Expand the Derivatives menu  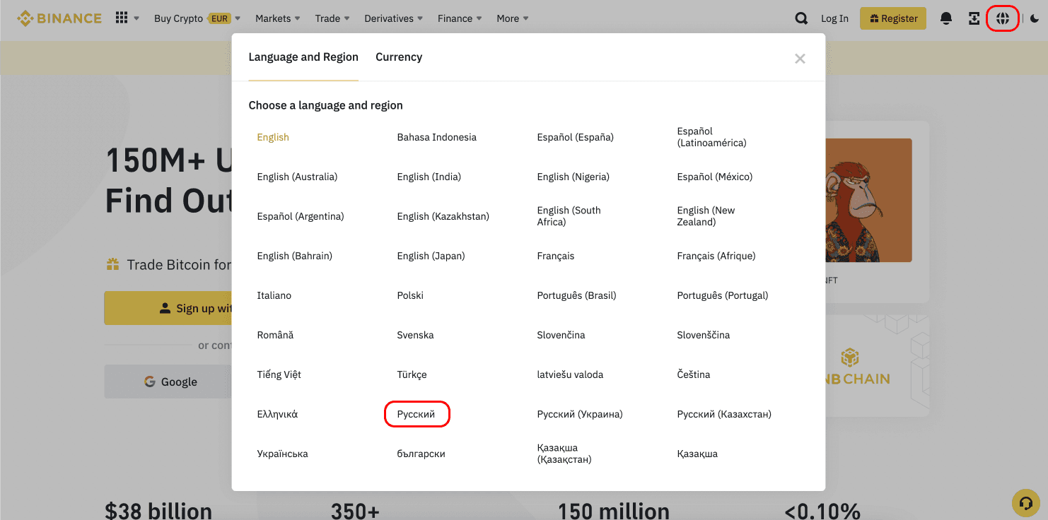(x=394, y=18)
